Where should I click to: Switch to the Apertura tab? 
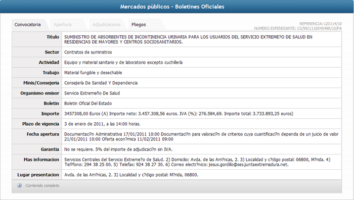pos(63,25)
